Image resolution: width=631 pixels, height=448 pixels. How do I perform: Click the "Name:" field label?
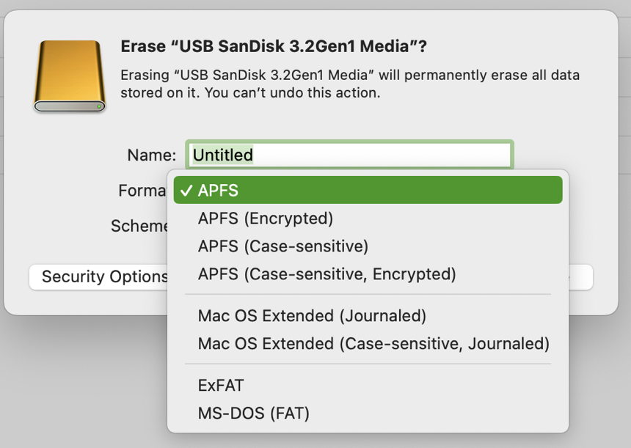coord(152,155)
